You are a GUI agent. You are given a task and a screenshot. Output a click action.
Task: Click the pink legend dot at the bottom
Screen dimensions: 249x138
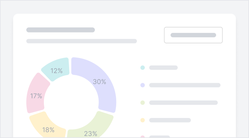pyautogui.click(x=142, y=137)
